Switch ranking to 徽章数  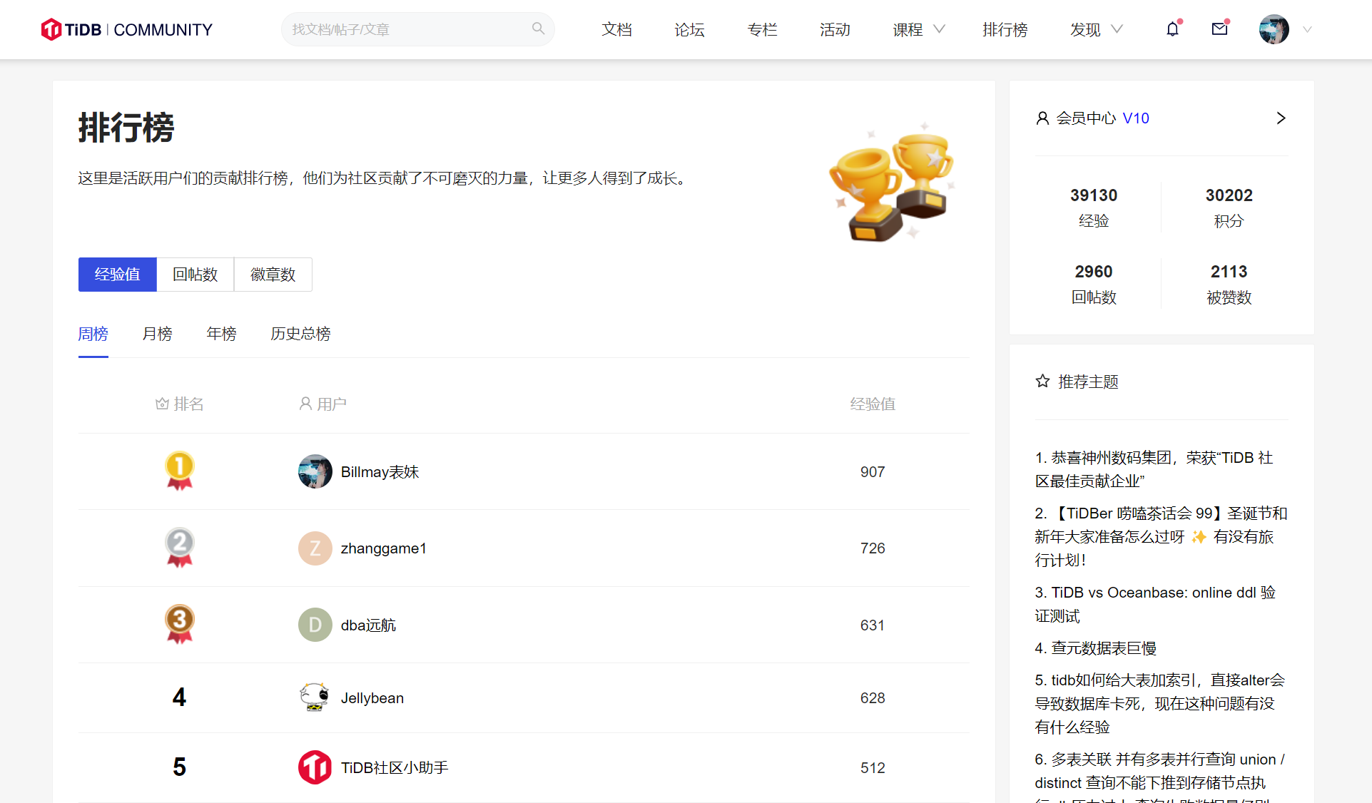pos(273,275)
